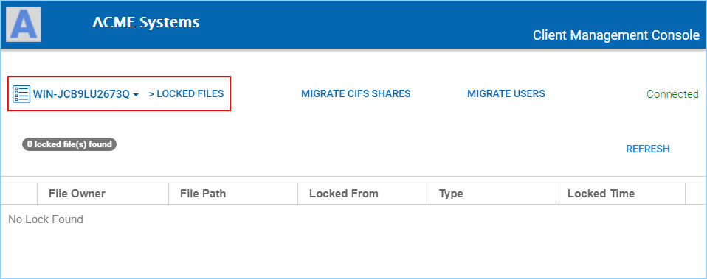707x279 pixels.
Task: Click the blank last column header after Locked Time
Action: pyautogui.click(x=696, y=194)
